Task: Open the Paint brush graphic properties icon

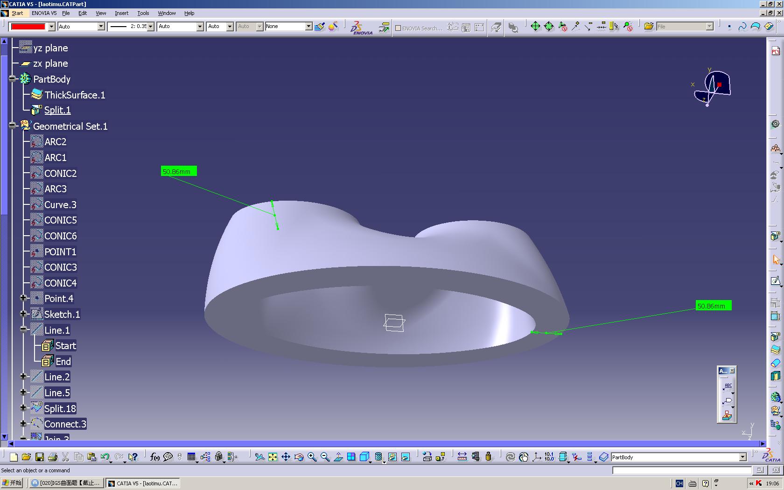Action: [x=319, y=27]
